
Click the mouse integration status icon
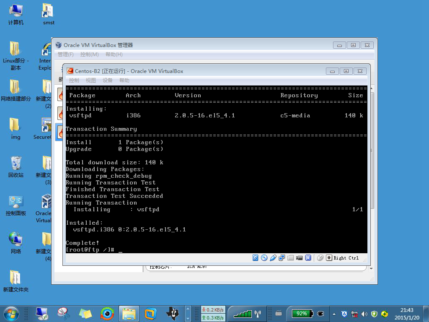(320, 258)
